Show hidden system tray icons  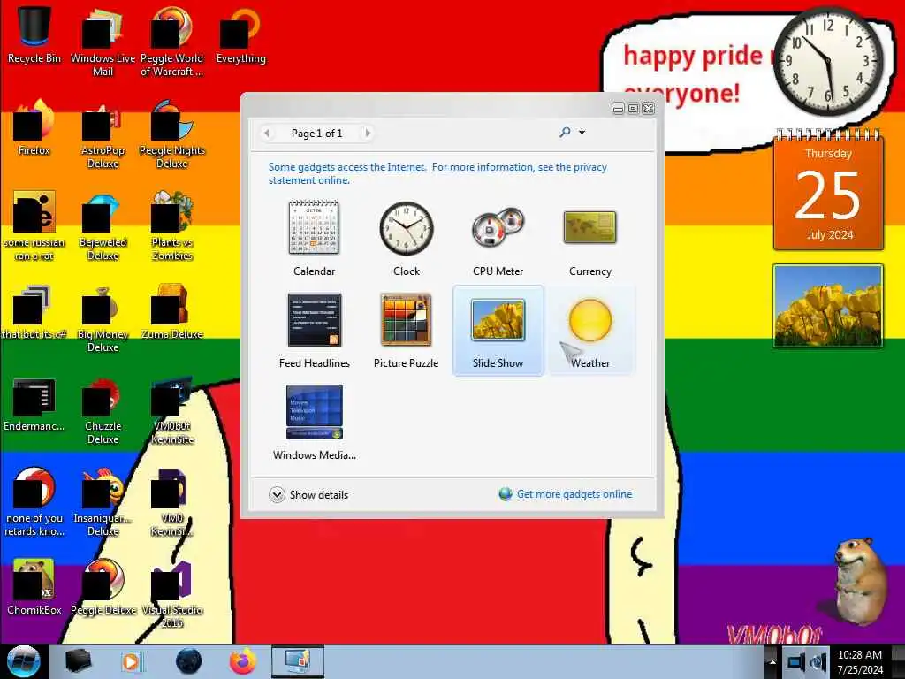[772, 663]
